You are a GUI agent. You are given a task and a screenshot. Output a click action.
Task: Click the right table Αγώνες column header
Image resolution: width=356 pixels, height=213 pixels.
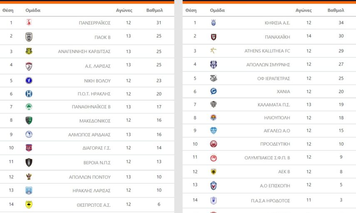click(304, 10)
